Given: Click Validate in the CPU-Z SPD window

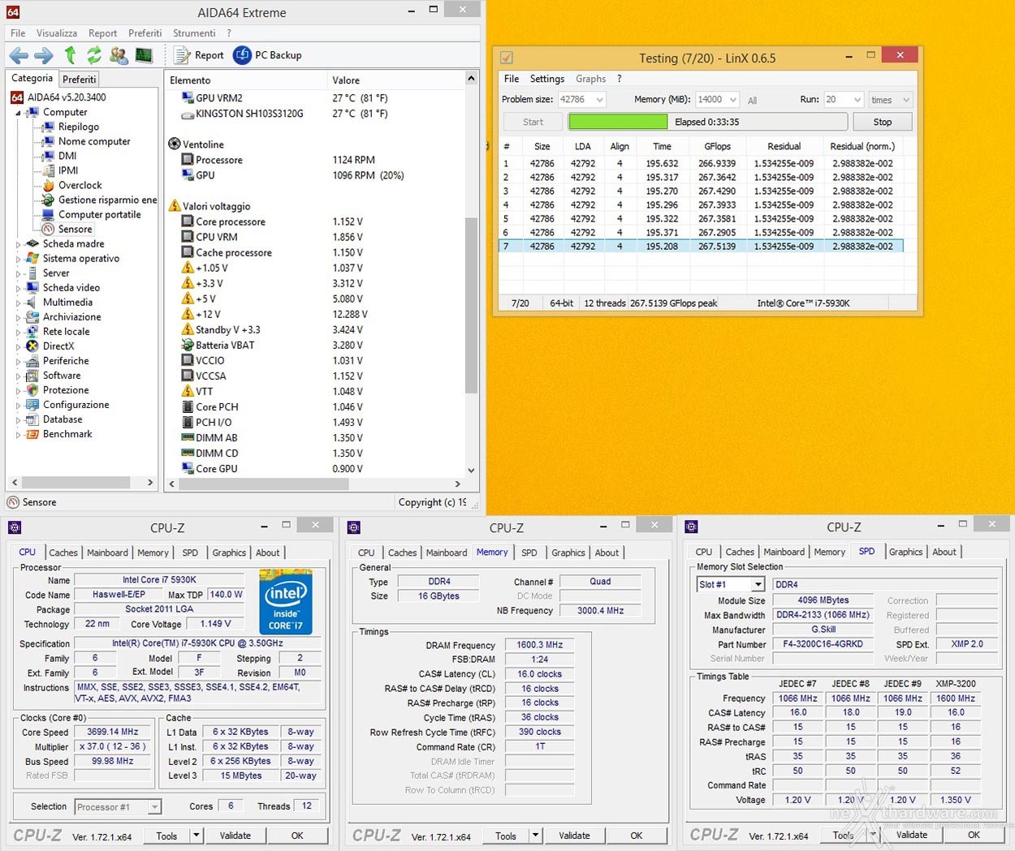Looking at the screenshot, I should pos(912,835).
